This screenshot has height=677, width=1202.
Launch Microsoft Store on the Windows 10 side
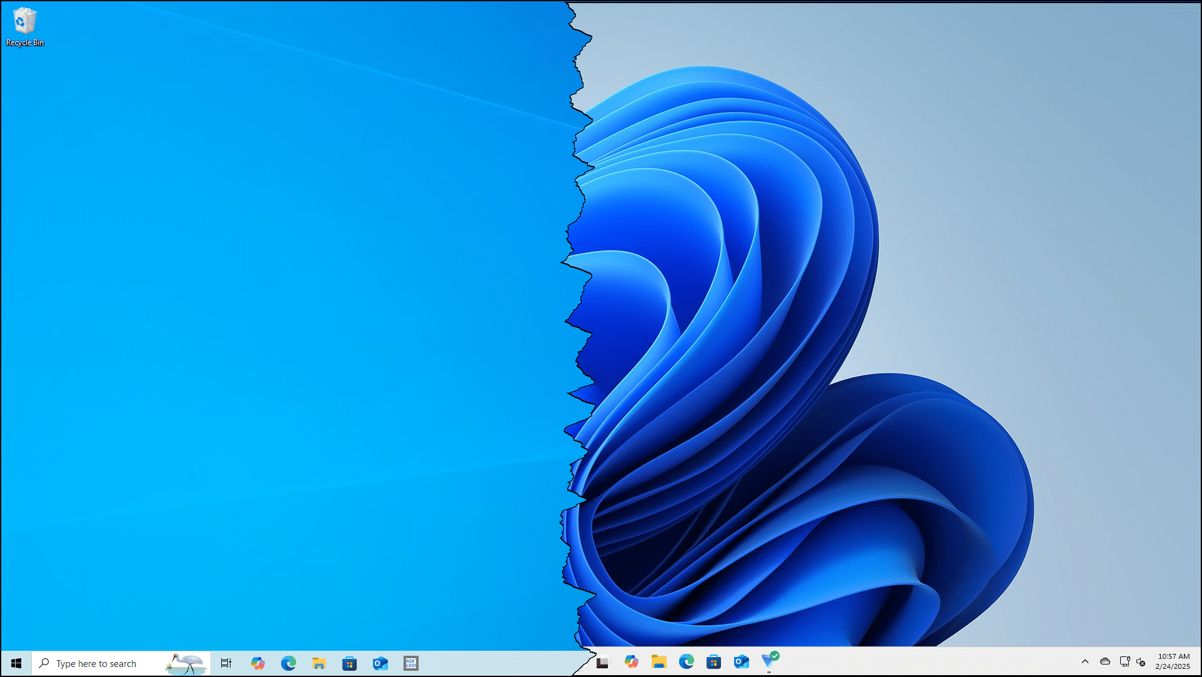(349, 663)
